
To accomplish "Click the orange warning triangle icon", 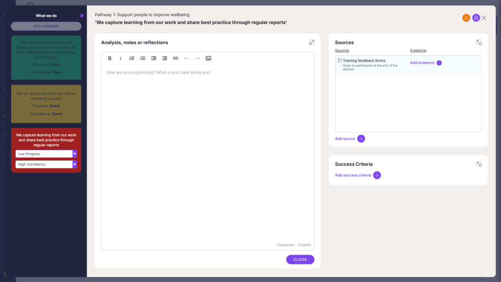I will click(x=466, y=18).
